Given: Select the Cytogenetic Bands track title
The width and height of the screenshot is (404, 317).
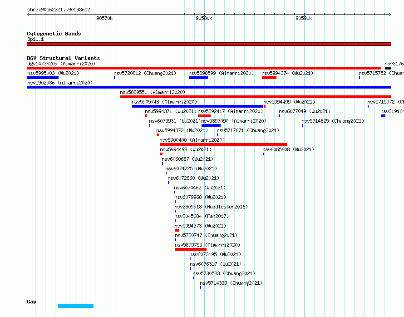Looking at the screenshot, I should click(x=54, y=34).
